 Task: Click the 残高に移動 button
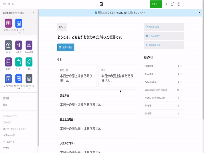tap(66, 47)
